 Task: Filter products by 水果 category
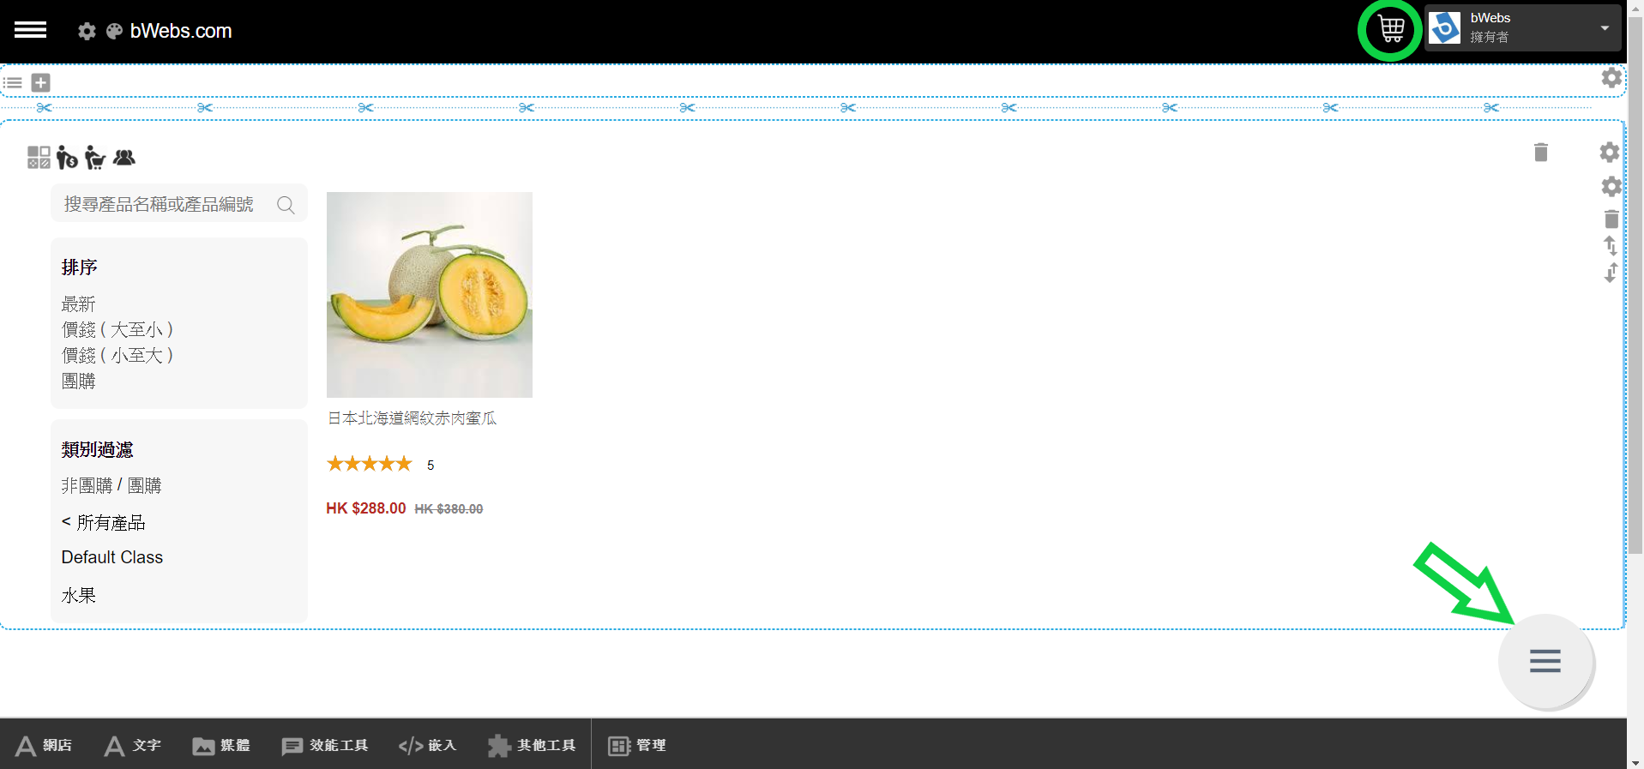(79, 596)
